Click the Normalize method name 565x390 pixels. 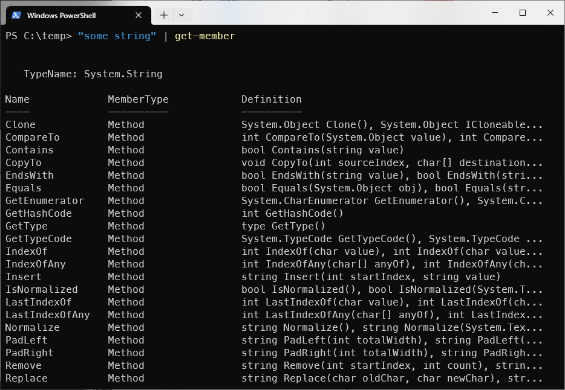click(x=33, y=327)
